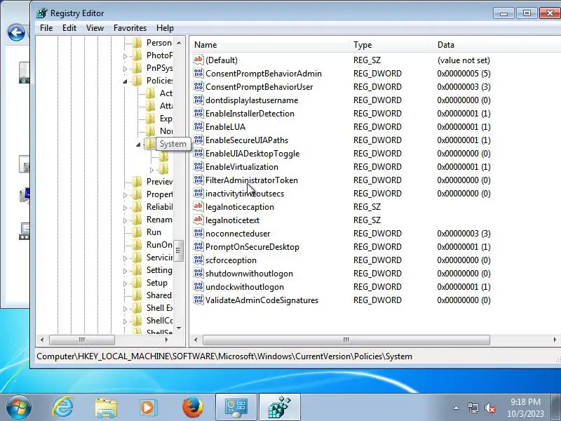Image resolution: width=561 pixels, height=421 pixels.
Task: Click the legalnoticecaption string icon
Action: point(198,206)
